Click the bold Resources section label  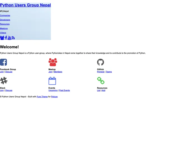tap(102, 88)
